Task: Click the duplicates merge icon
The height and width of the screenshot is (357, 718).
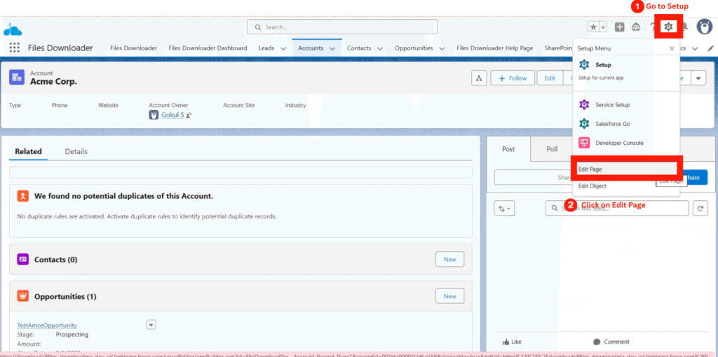Action: 23,196
